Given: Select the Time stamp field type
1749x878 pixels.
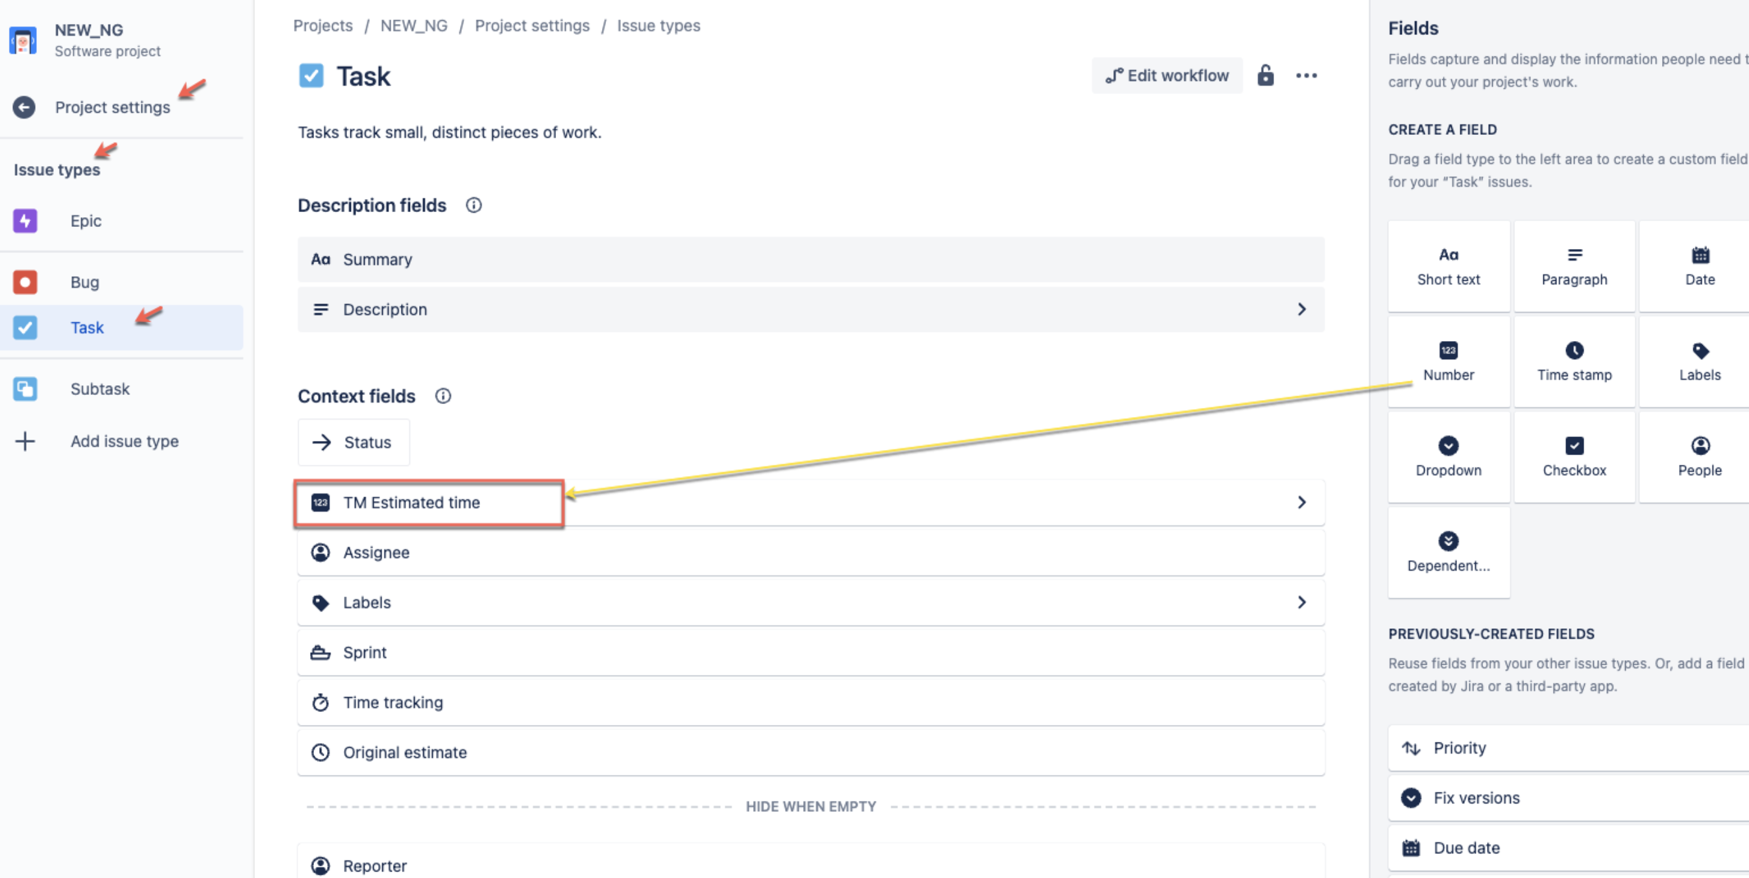Looking at the screenshot, I should click(x=1574, y=361).
